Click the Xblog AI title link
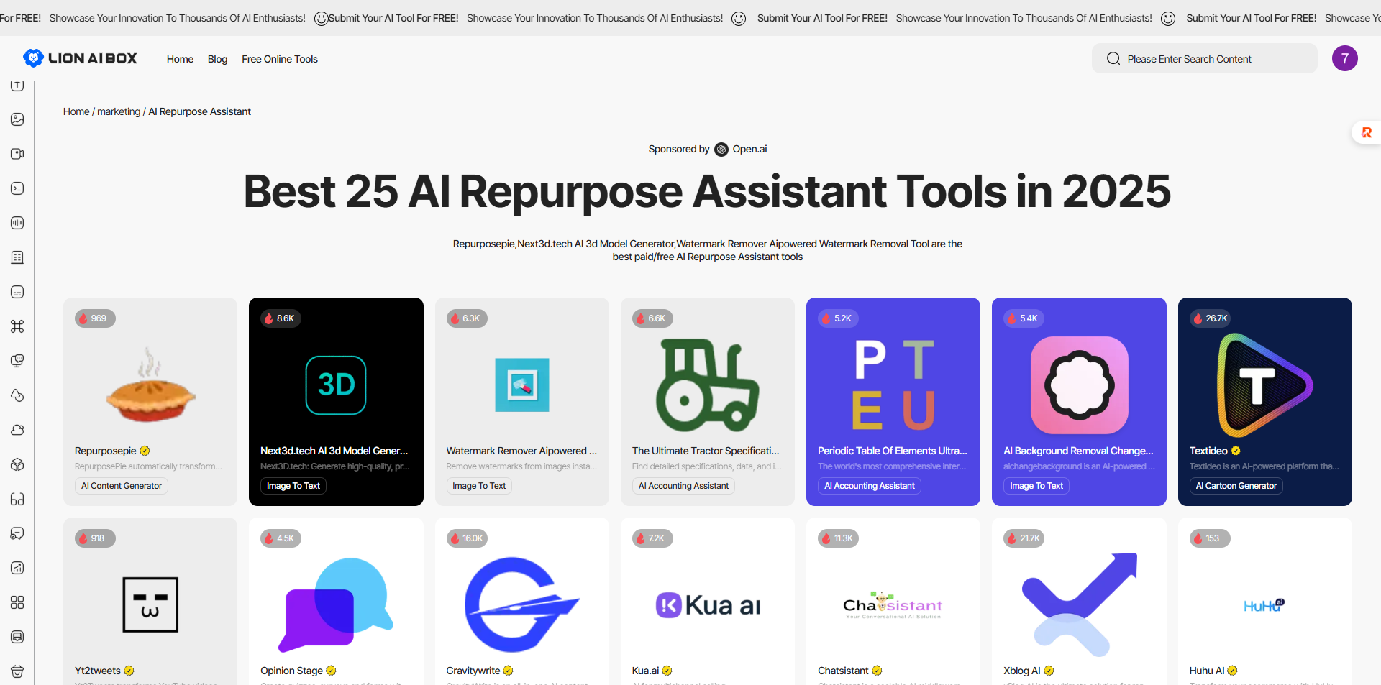Viewport: 1381px width, 685px height. pos(1022,671)
